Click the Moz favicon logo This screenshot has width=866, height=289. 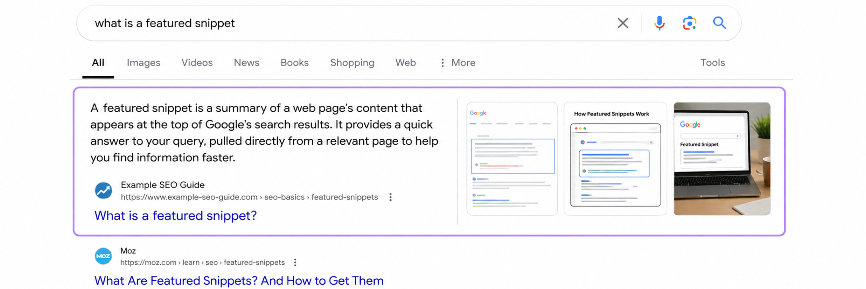(x=103, y=256)
